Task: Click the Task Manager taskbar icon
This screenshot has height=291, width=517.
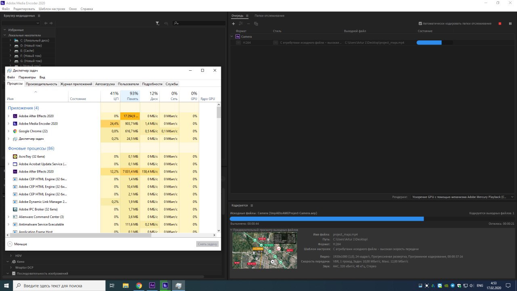Action: click(179, 285)
